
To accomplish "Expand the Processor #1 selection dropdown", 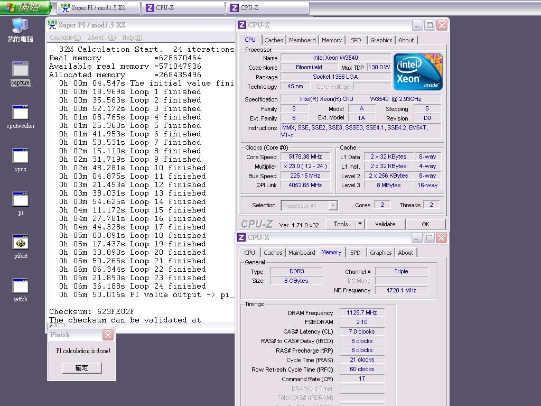I will (333, 206).
